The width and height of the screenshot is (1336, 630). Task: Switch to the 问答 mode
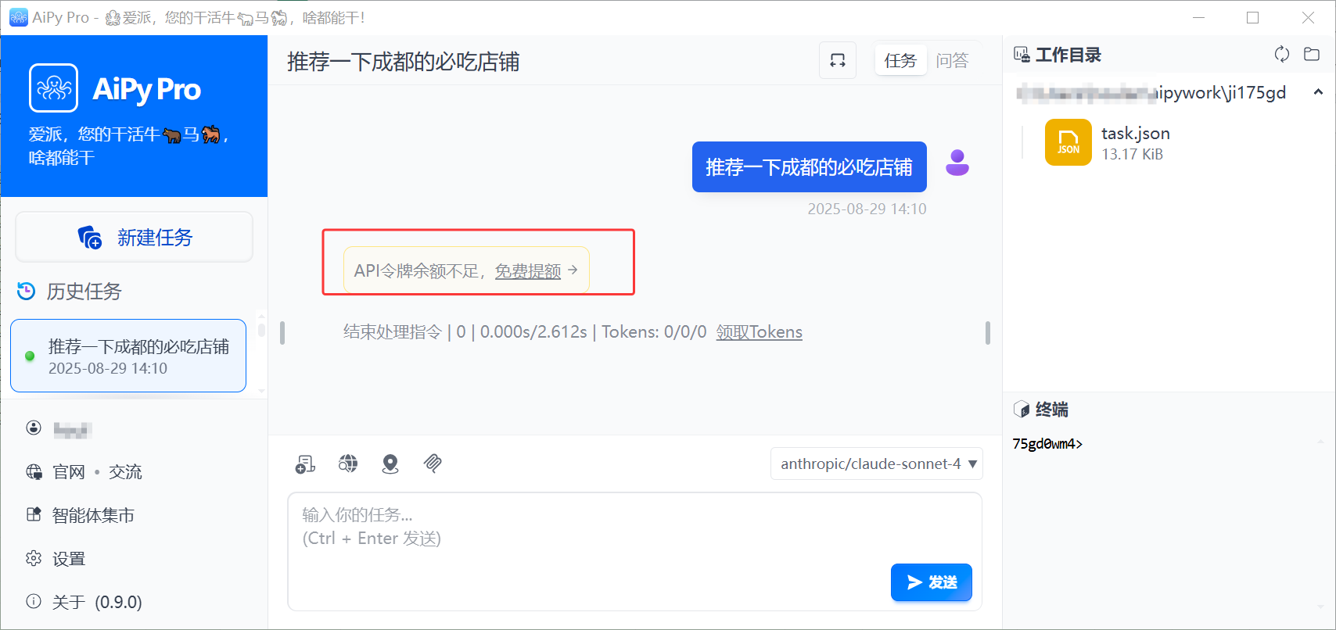952,61
